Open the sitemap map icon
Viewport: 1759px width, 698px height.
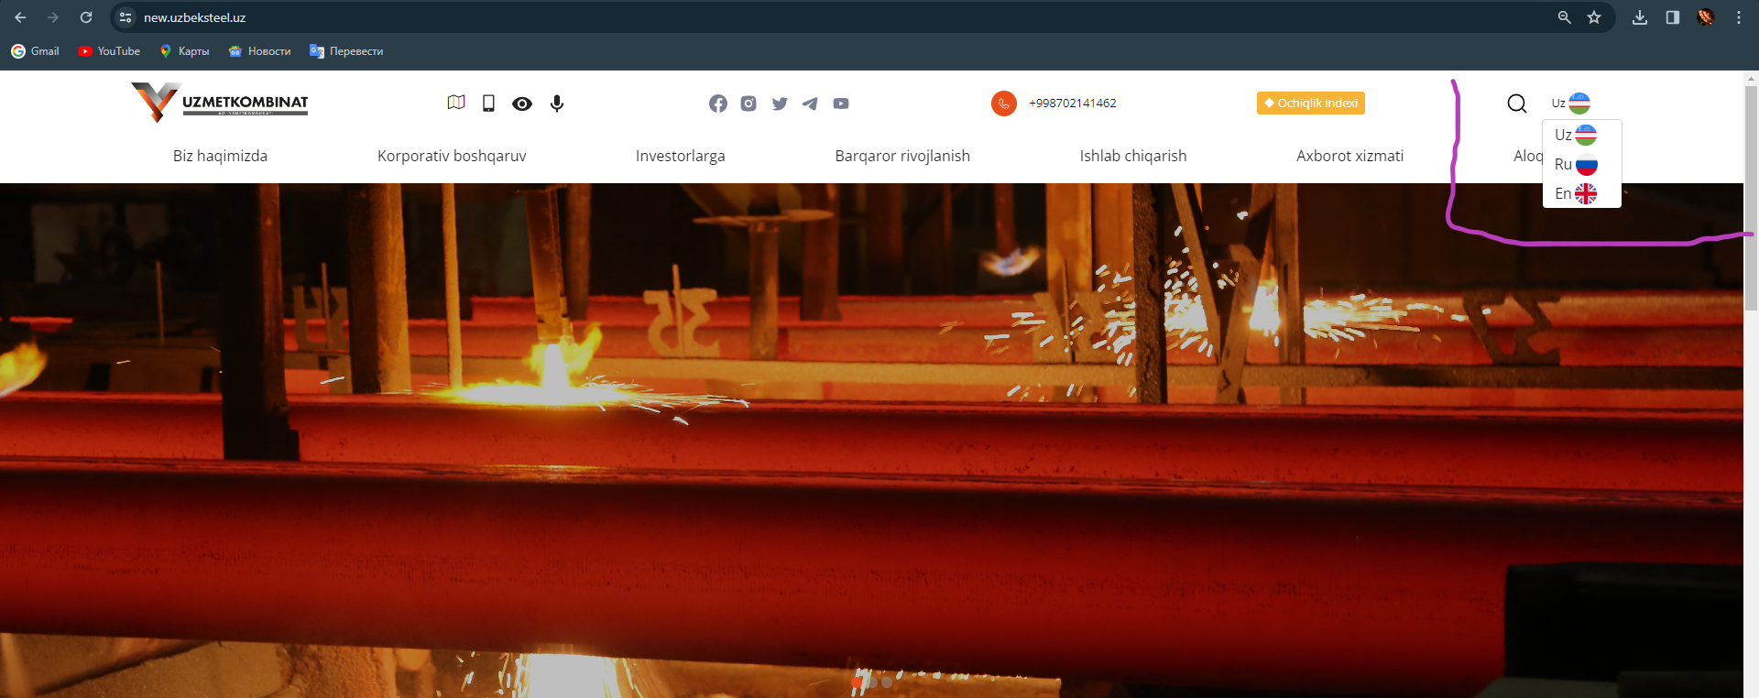point(455,103)
